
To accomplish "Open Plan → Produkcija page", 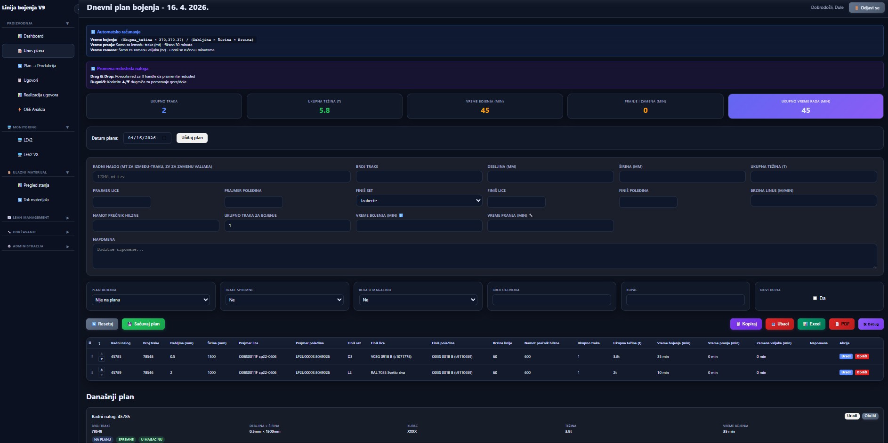I will pyautogui.click(x=38, y=66).
